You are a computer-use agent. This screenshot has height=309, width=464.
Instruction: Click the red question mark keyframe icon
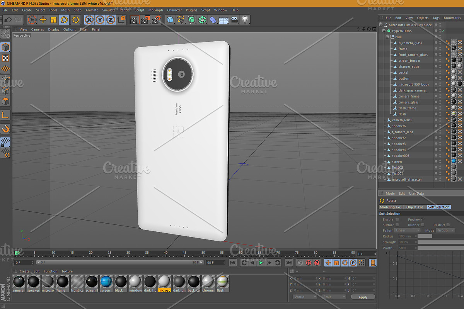pos(317,263)
